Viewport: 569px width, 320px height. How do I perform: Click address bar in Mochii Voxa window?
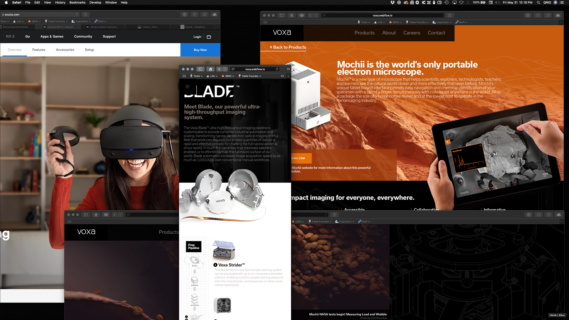[x=382, y=15]
